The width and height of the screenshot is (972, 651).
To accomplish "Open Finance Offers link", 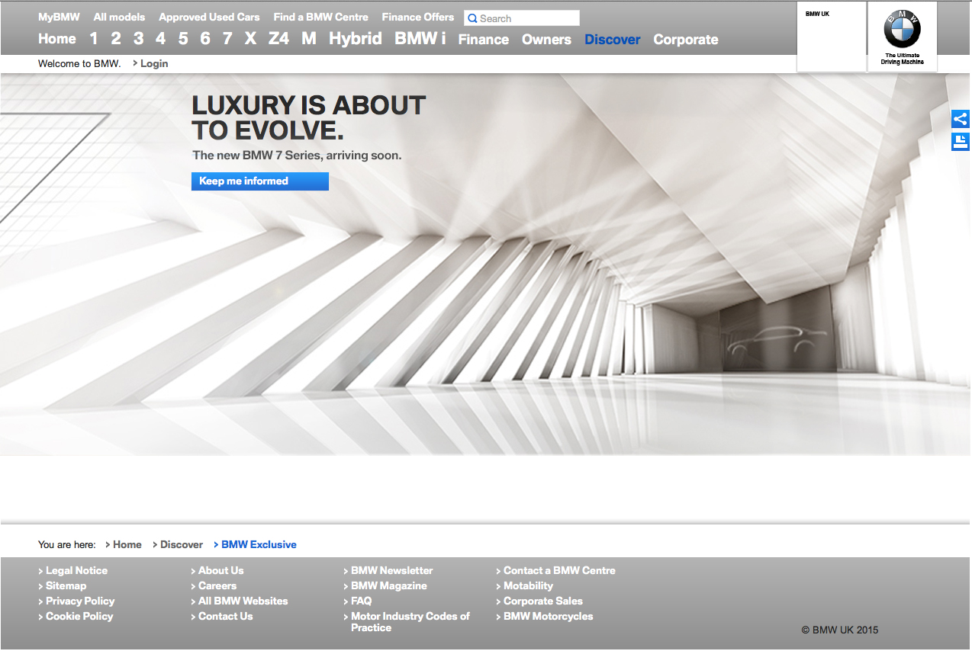I will [418, 17].
